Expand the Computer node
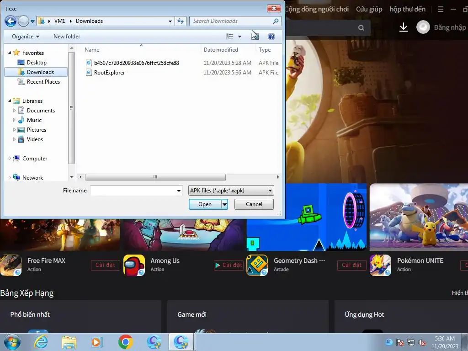 click(10, 159)
